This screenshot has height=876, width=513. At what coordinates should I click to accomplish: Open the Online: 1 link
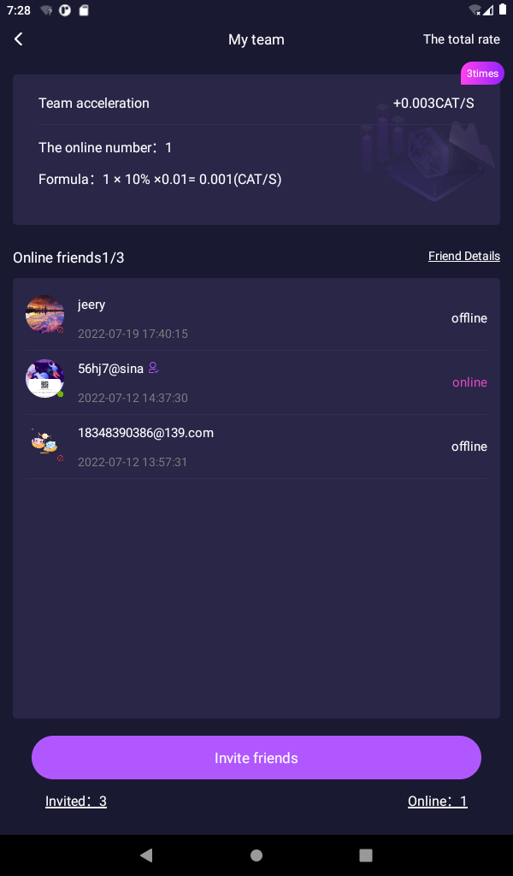437,801
